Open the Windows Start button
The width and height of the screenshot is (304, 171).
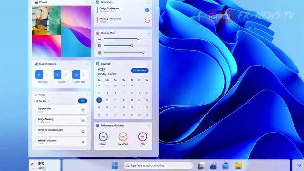point(114,166)
